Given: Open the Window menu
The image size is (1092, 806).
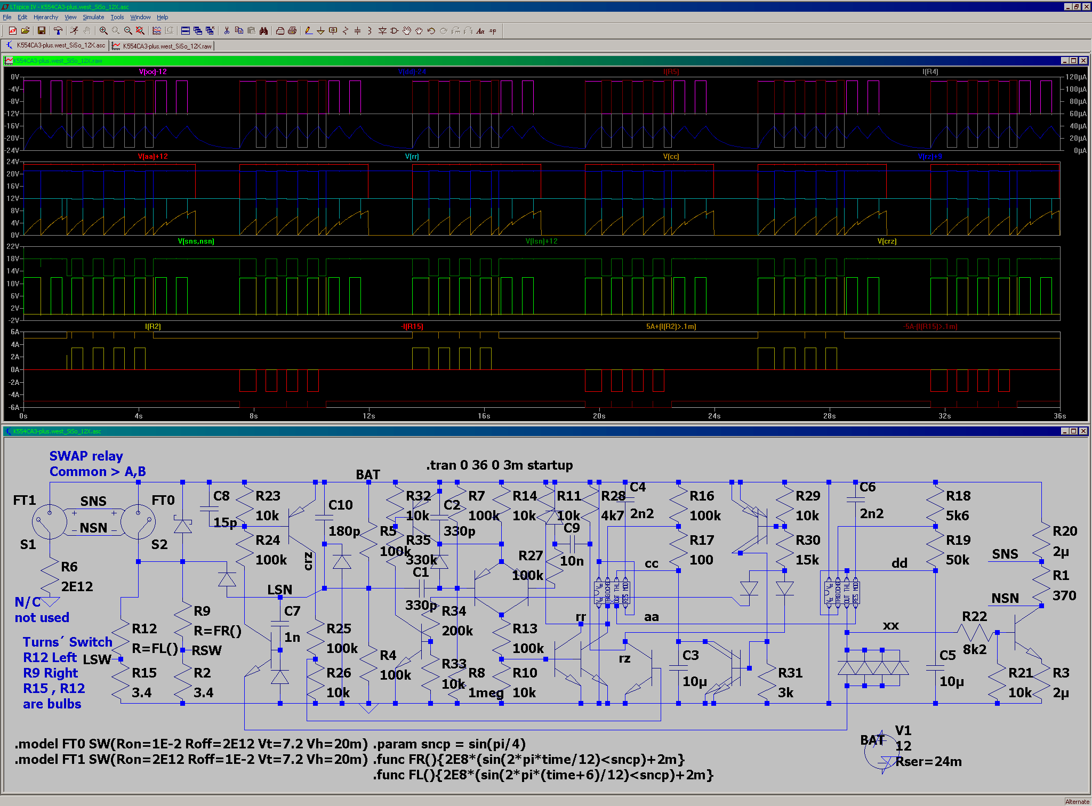Looking at the screenshot, I should point(141,17).
